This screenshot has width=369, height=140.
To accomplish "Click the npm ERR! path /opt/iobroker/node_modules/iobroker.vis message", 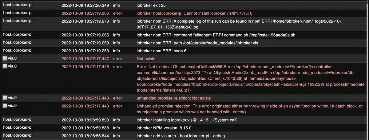I will pyautogui.click(x=197, y=42).
